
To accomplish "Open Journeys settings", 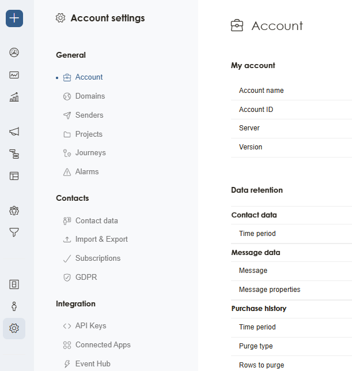I will [x=90, y=153].
